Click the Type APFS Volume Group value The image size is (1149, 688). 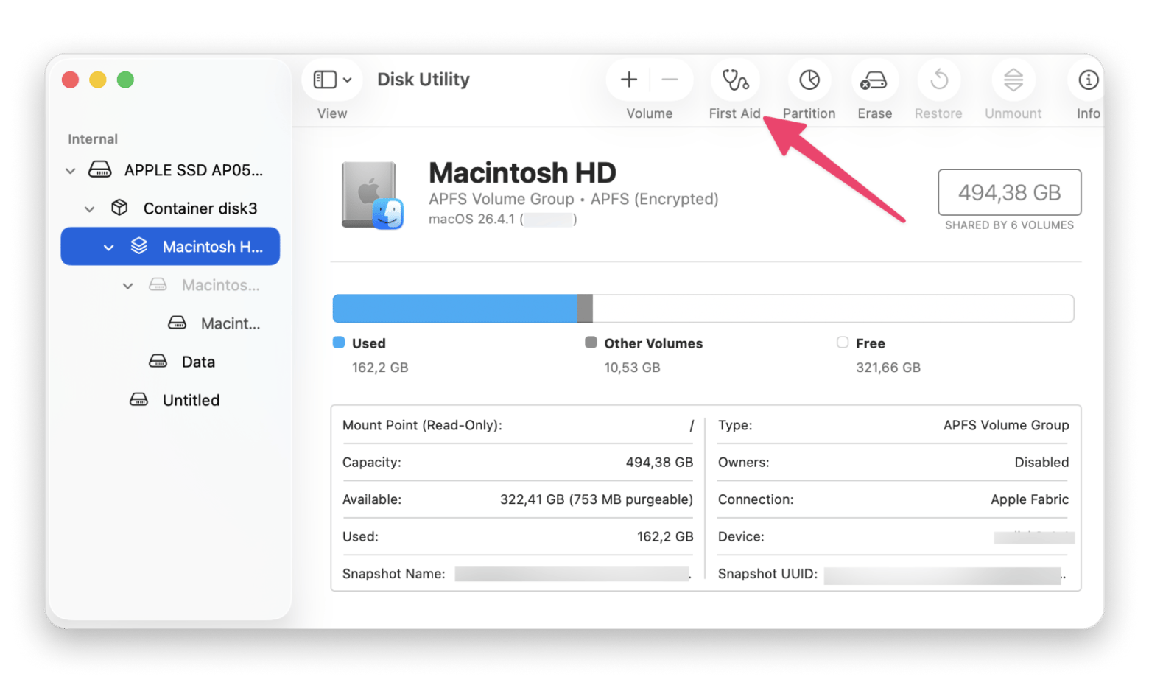click(x=1006, y=425)
